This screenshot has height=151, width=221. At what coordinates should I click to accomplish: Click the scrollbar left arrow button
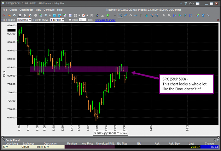coord(2,137)
